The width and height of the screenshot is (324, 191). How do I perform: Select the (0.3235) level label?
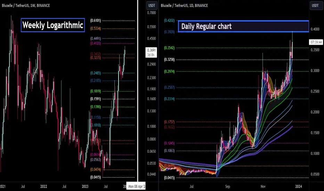click(96, 58)
